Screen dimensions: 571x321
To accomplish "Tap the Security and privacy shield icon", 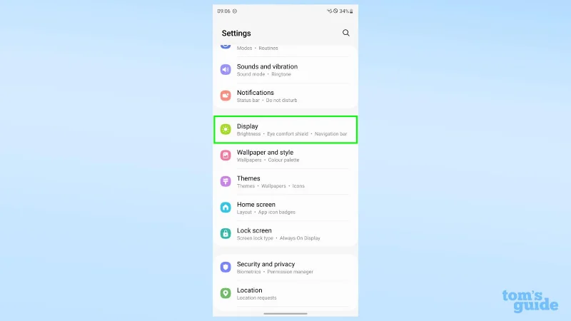I will click(x=226, y=267).
